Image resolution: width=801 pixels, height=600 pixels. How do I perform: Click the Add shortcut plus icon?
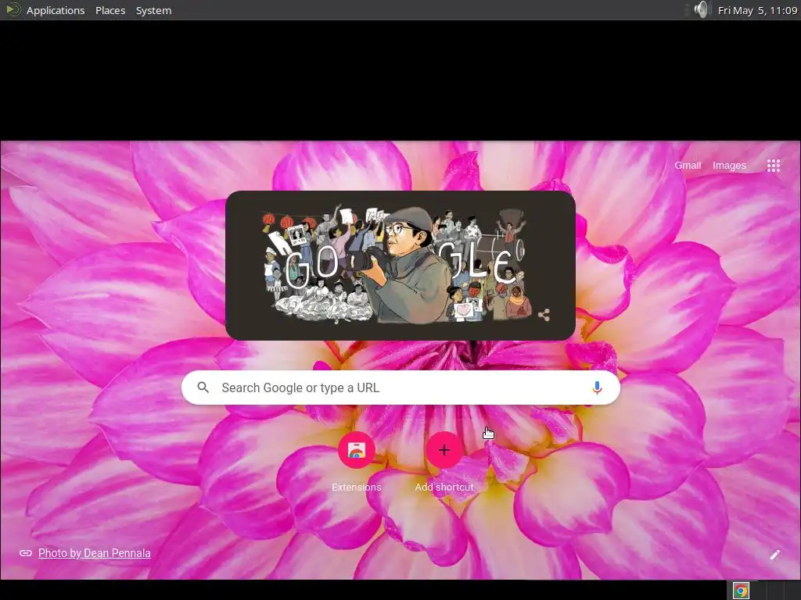pos(444,450)
